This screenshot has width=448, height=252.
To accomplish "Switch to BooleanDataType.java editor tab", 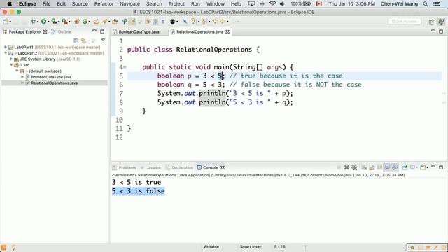I will point(139,32).
